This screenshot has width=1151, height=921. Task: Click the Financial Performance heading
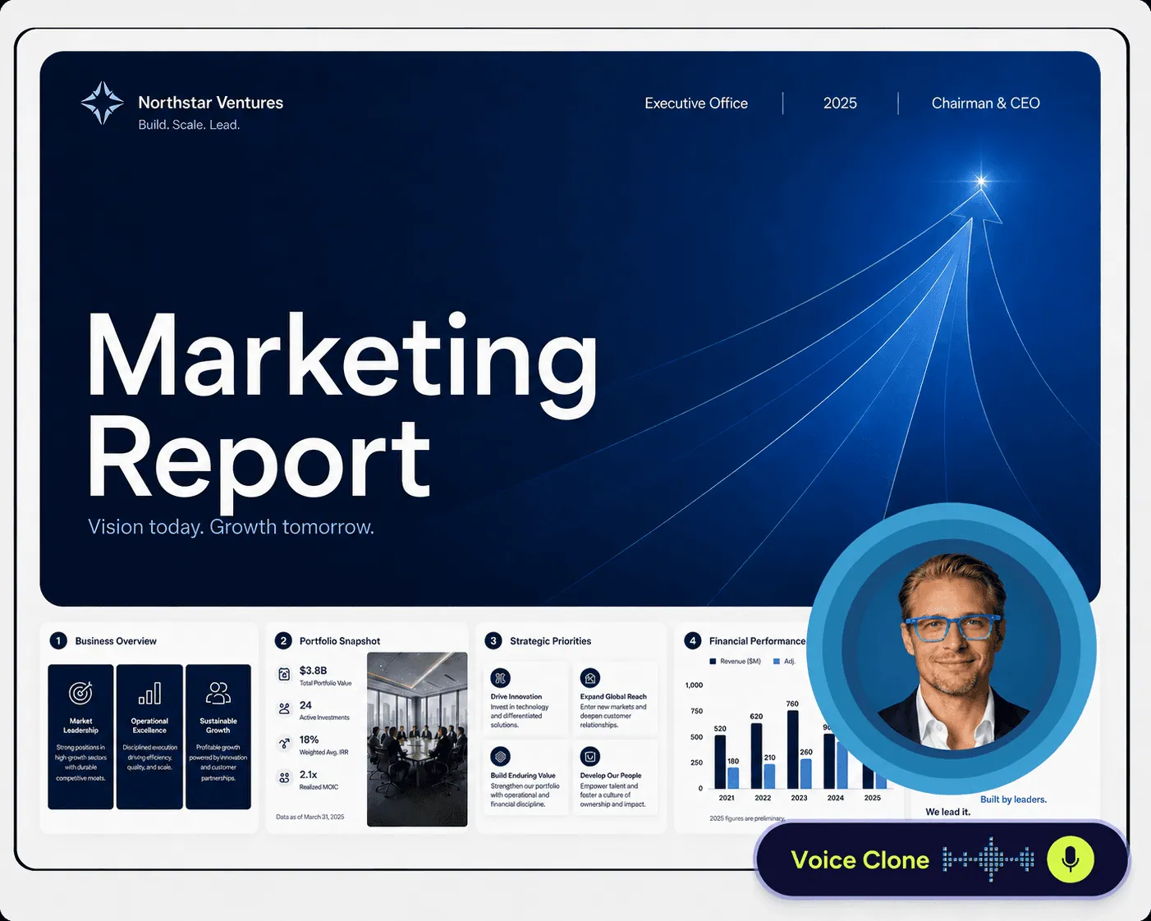(757, 641)
